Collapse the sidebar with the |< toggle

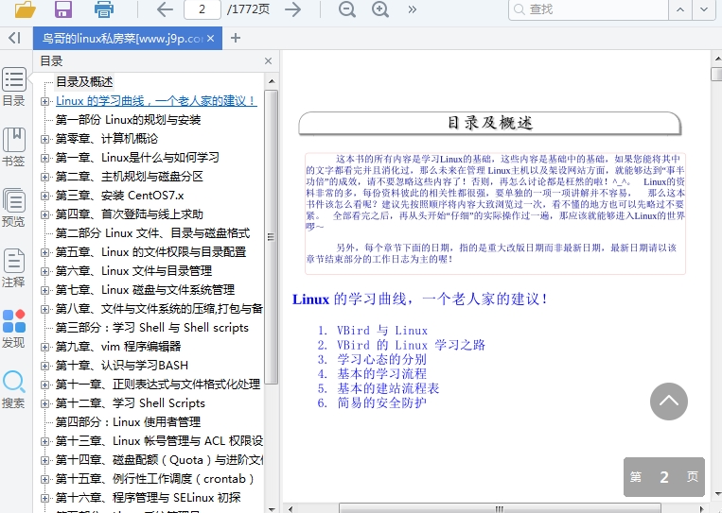pyautogui.click(x=14, y=38)
